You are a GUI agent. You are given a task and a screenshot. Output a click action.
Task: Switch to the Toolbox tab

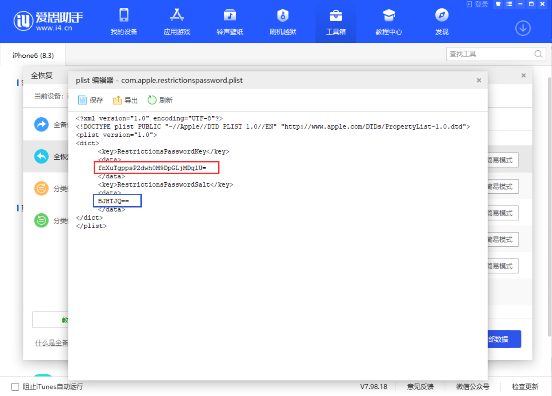click(x=336, y=22)
